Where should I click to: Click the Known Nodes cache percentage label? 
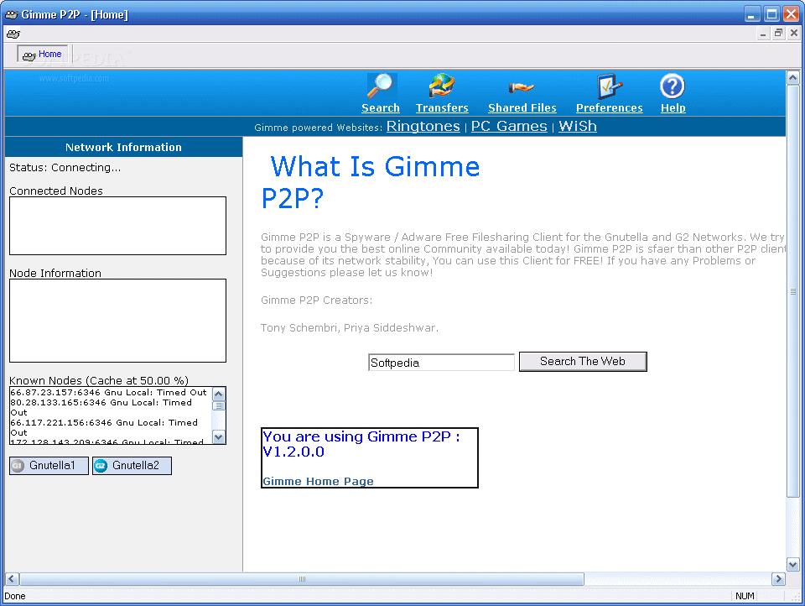point(99,380)
